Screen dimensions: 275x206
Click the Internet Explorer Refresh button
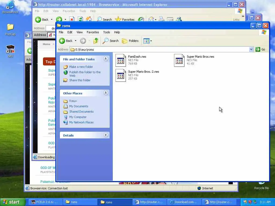[x=80, y=19]
